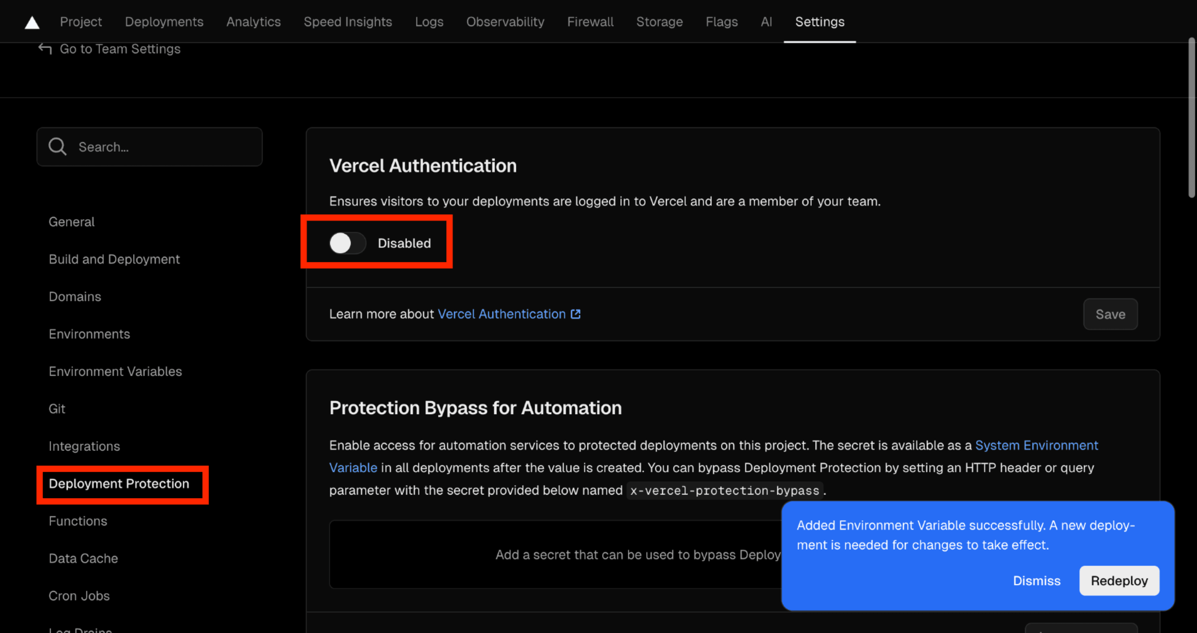This screenshot has height=633, width=1197.
Task: Click the x-vercel-protection-bypass code text
Action: 724,490
